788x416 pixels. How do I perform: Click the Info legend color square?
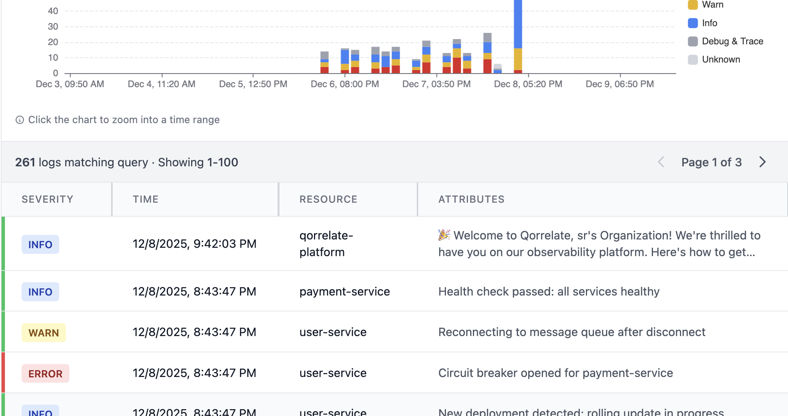[x=693, y=23]
